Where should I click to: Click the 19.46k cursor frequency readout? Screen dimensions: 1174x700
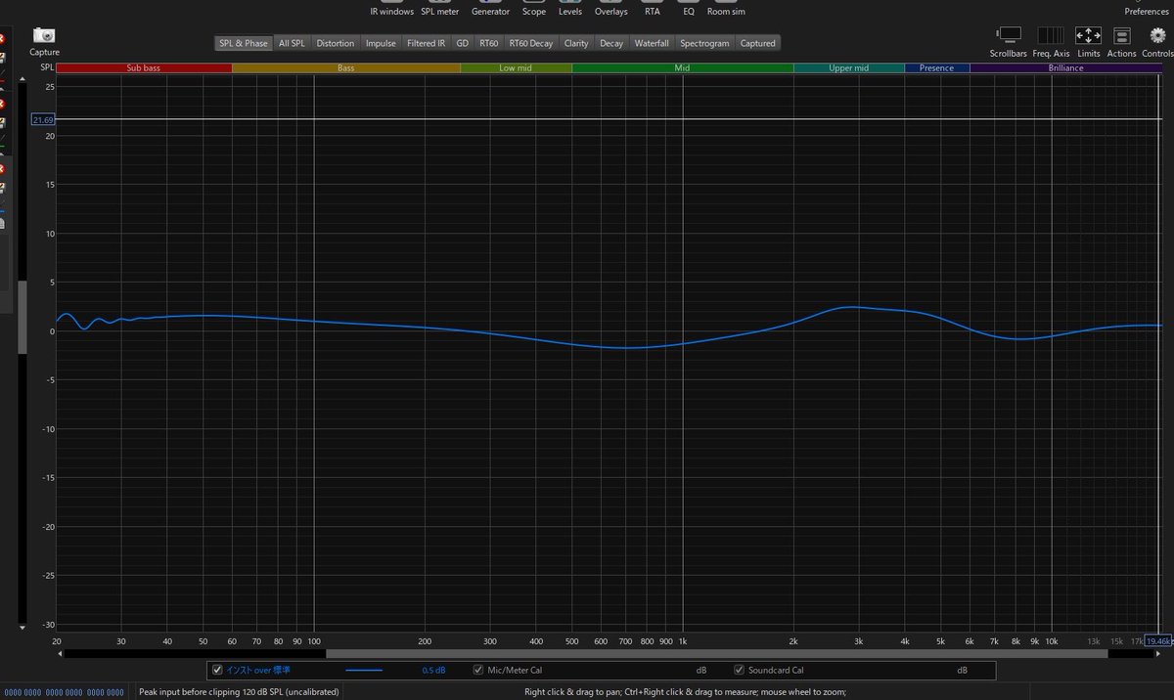point(1158,641)
